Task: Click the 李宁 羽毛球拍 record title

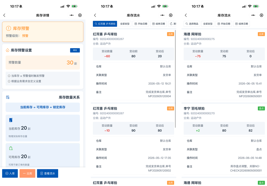Action: (x=194, y=108)
